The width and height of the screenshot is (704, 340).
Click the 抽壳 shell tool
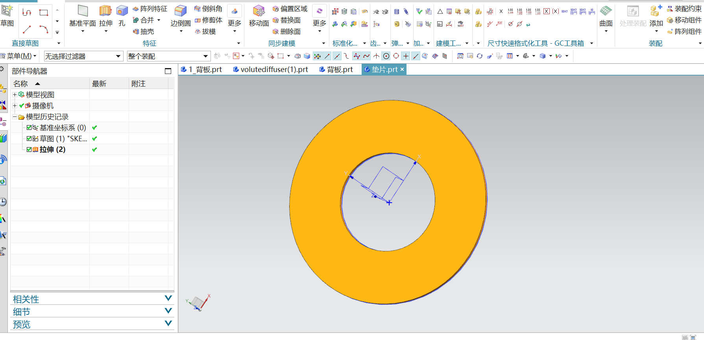pyautogui.click(x=143, y=31)
